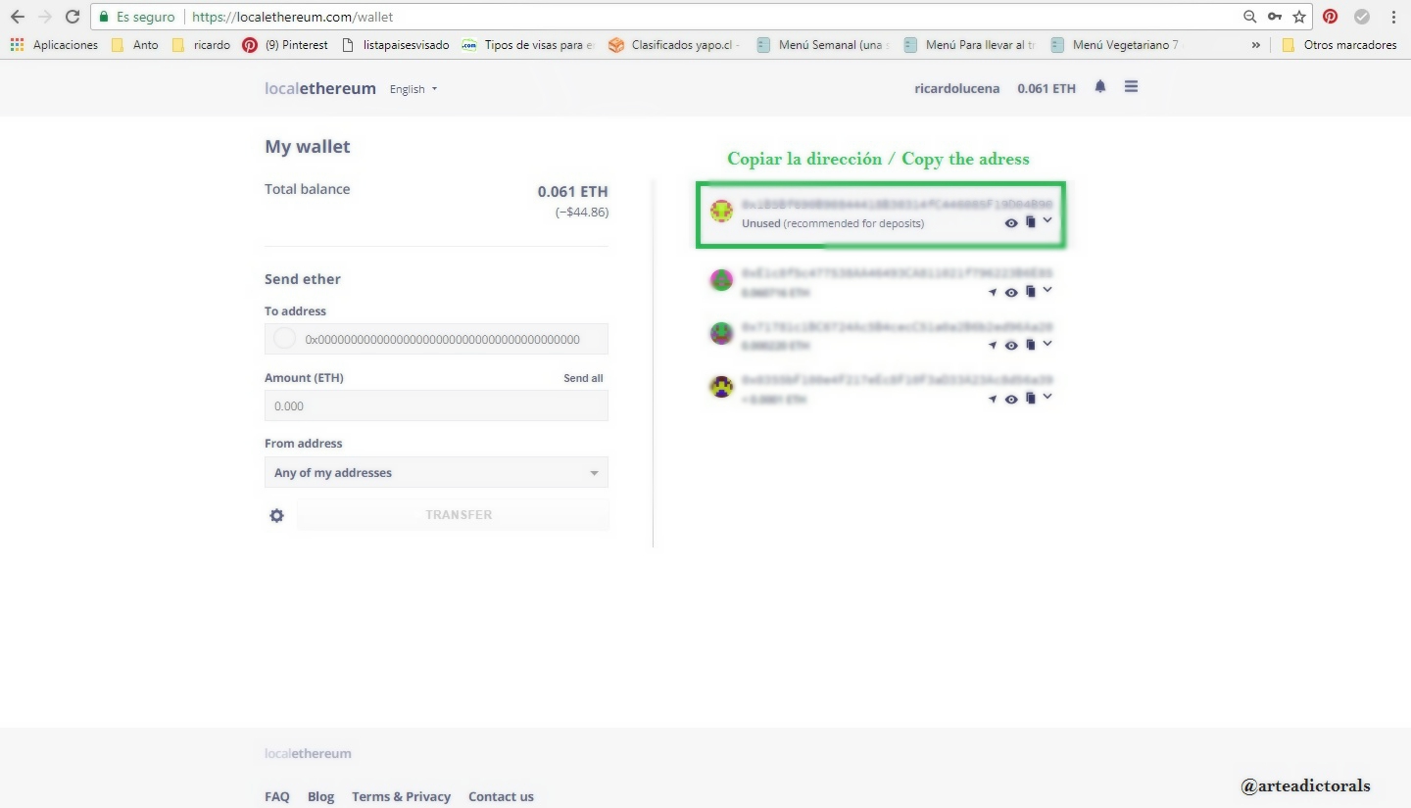Click the Unused address identicon avatar
1411x808 pixels.
click(x=721, y=211)
